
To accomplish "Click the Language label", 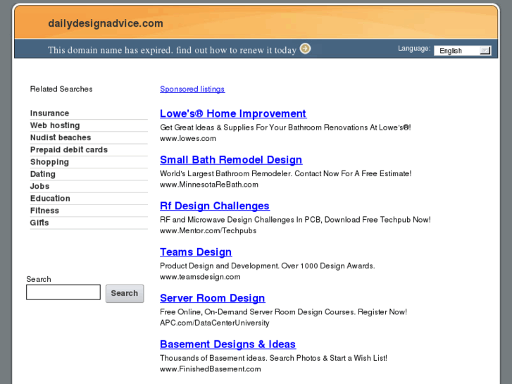I will [414, 49].
